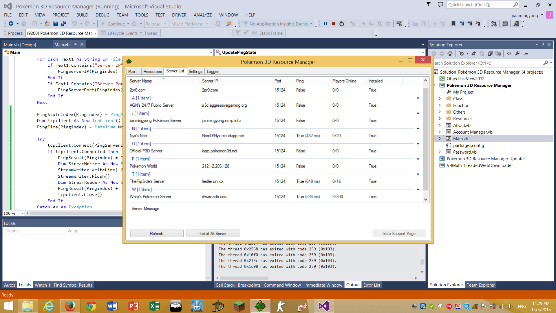556x313 pixels.
Task: Click the Save single-disk toolbar icon
Action: point(56,24)
